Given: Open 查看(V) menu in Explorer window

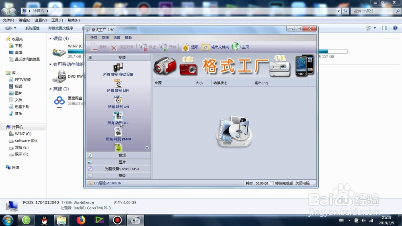Looking at the screenshot, I should [41, 20].
